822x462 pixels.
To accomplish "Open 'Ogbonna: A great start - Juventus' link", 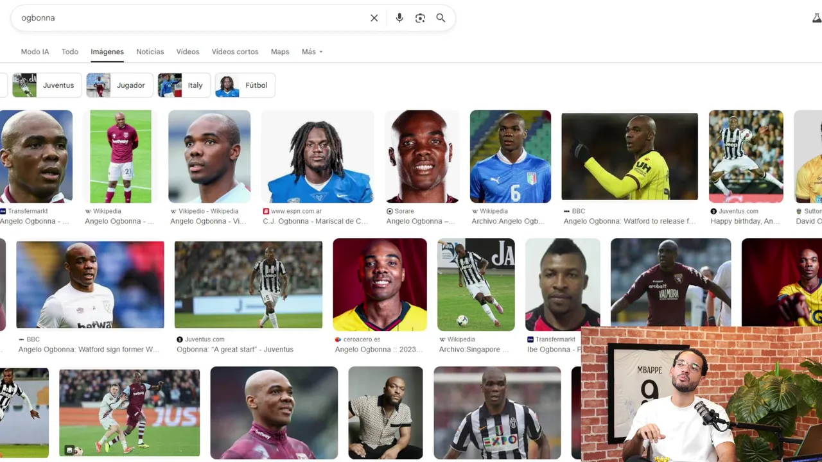I will click(x=235, y=350).
